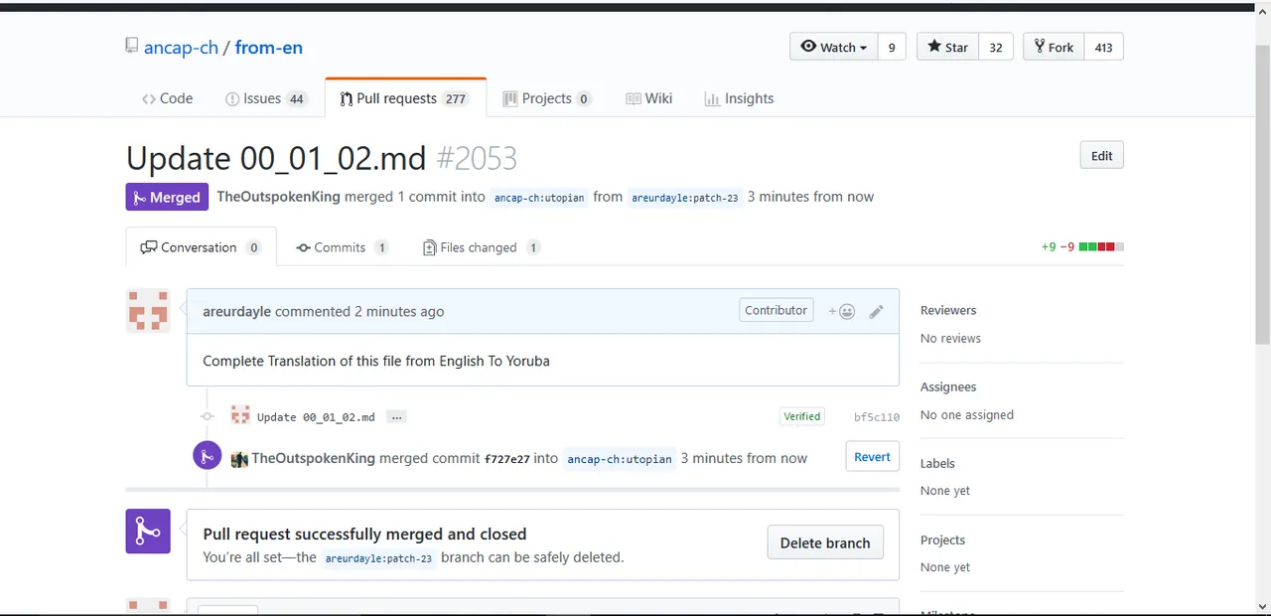1271x616 pixels.
Task: Click the Verified signature badge
Action: [801, 416]
